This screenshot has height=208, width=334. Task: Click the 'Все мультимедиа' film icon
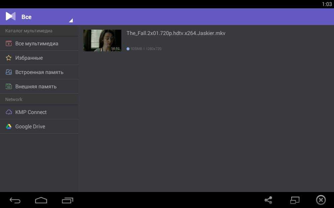tap(9, 43)
